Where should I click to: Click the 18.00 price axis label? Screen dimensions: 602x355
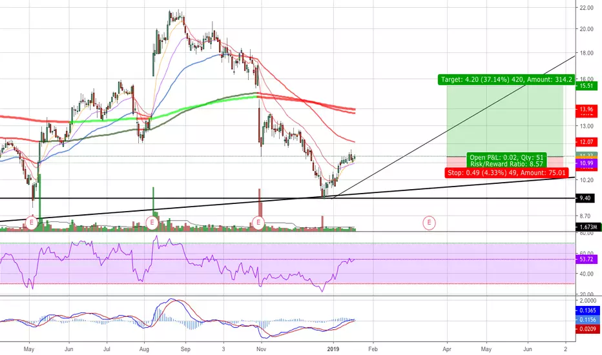[586, 53]
